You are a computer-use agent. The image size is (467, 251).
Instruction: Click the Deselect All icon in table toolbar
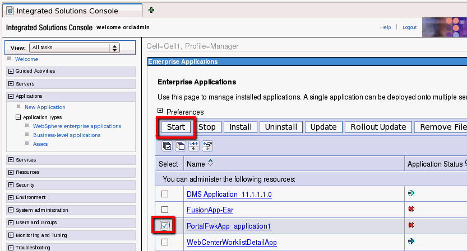[180, 146]
